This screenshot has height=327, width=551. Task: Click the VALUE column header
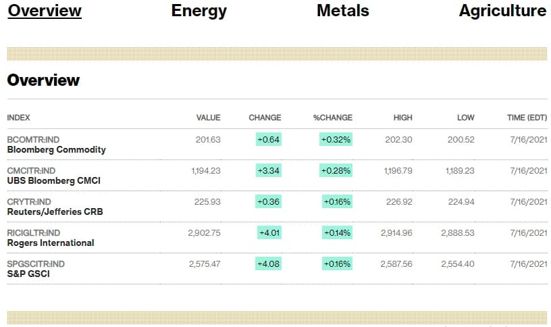(209, 118)
